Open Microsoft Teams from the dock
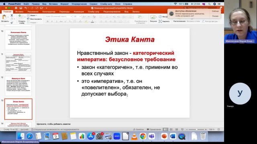The height and width of the screenshot is (144, 257). click(152, 136)
